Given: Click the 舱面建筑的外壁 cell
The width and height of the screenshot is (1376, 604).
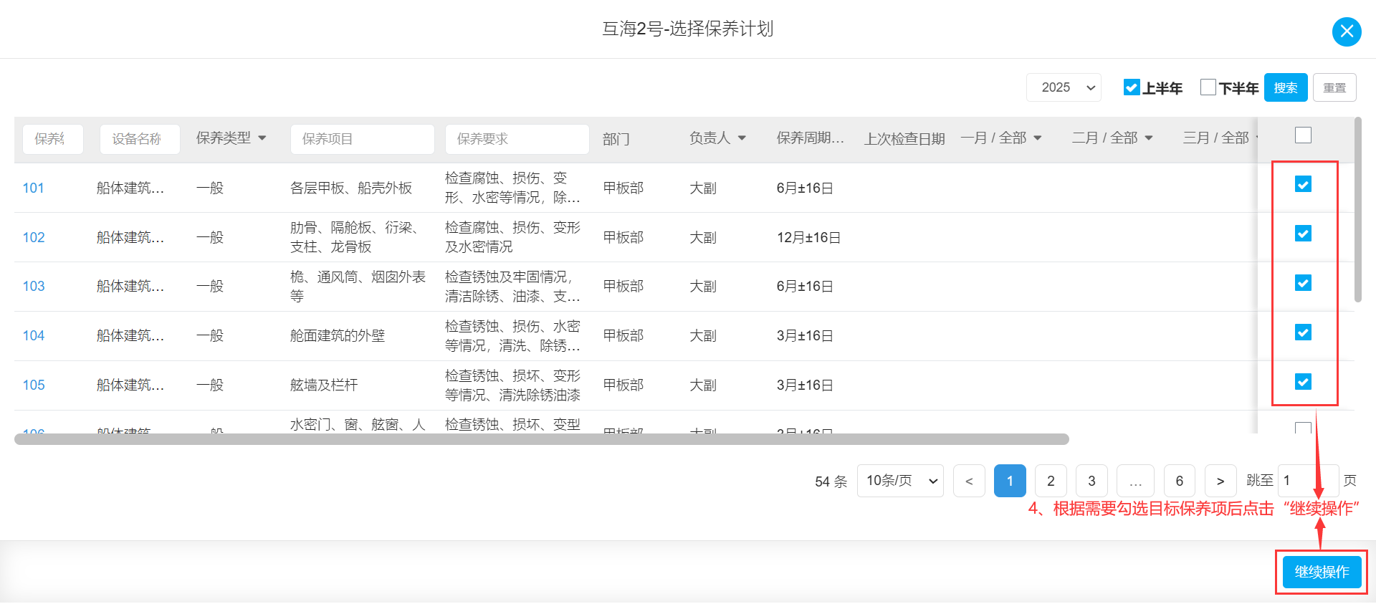Looking at the screenshot, I should 338,336.
